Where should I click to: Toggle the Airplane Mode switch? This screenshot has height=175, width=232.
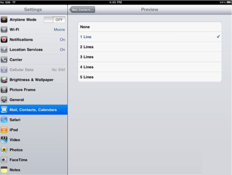[54, 20]
